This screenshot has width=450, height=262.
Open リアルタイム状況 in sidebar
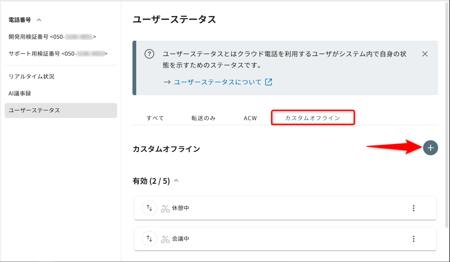(32, 76)
